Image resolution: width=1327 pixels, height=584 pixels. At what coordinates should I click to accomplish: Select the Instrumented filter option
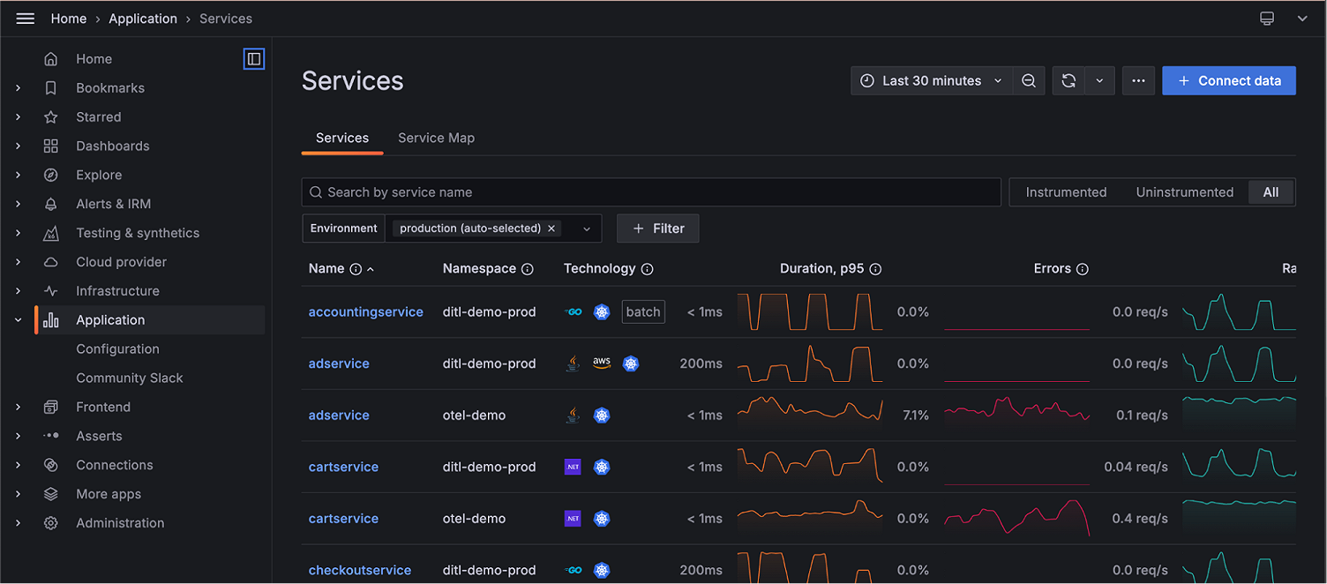click(1066, 192)
